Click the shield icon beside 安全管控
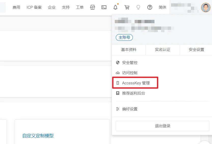 118,63
